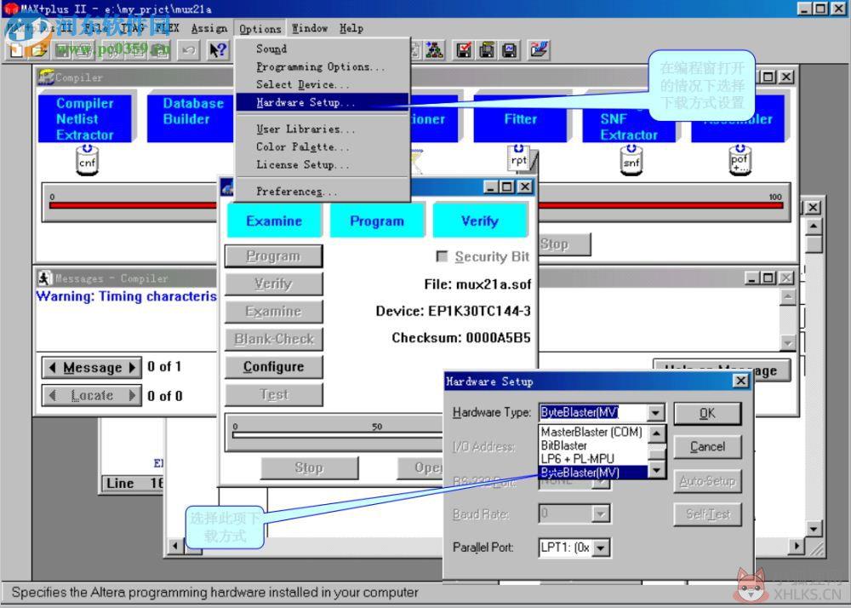The height and width of the screenshot is (608, 851).
Task: Click the Fitter module box
Action: tap(520, 119)
